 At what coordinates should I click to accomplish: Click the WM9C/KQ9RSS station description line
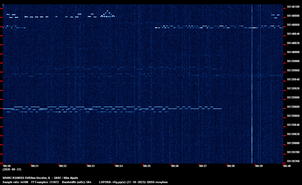coord(40,178)
